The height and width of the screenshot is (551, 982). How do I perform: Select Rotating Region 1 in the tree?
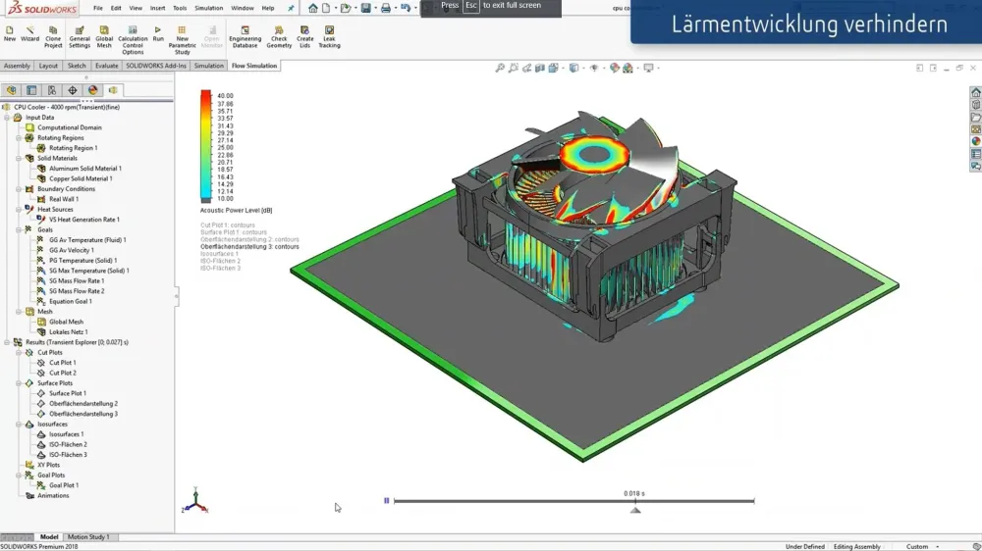point(74,148)
